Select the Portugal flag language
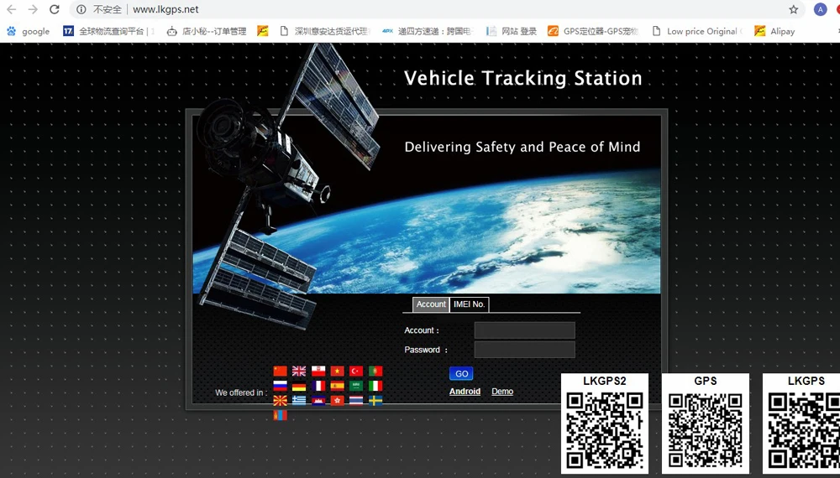The image size is (840, 478). pyautogui.click(x=375, y=371)
